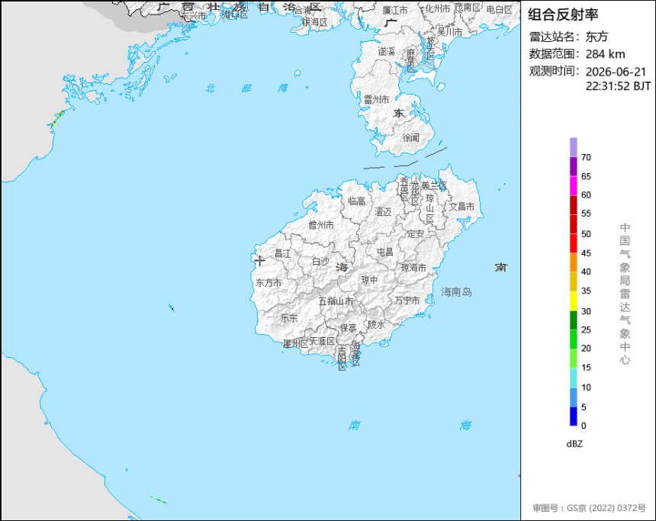This screenshot has height=521, width=656.
Task: Click the 万宁市 map label
Action: pos(407,300)
